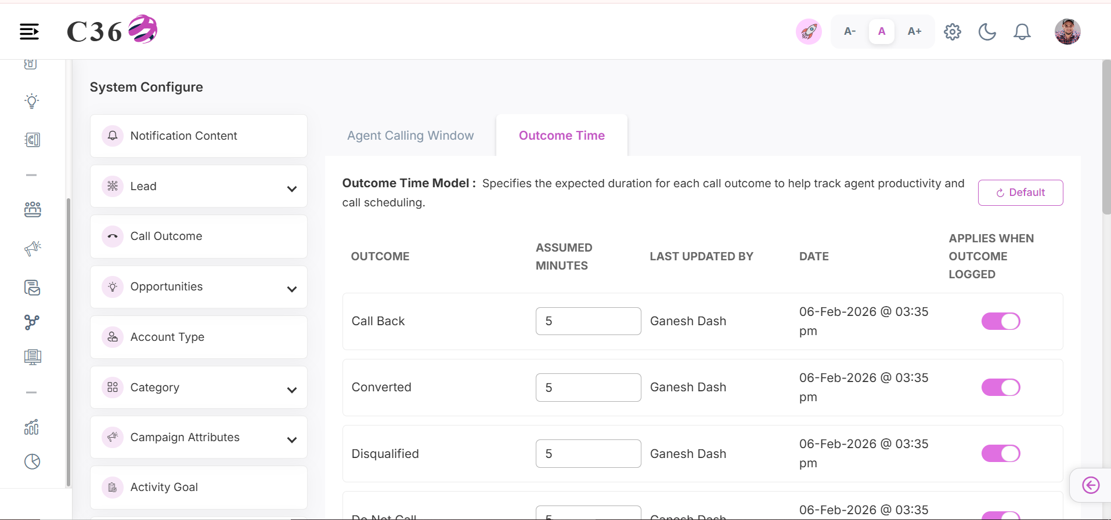Open Account Type settings

(x=199, y=337)
